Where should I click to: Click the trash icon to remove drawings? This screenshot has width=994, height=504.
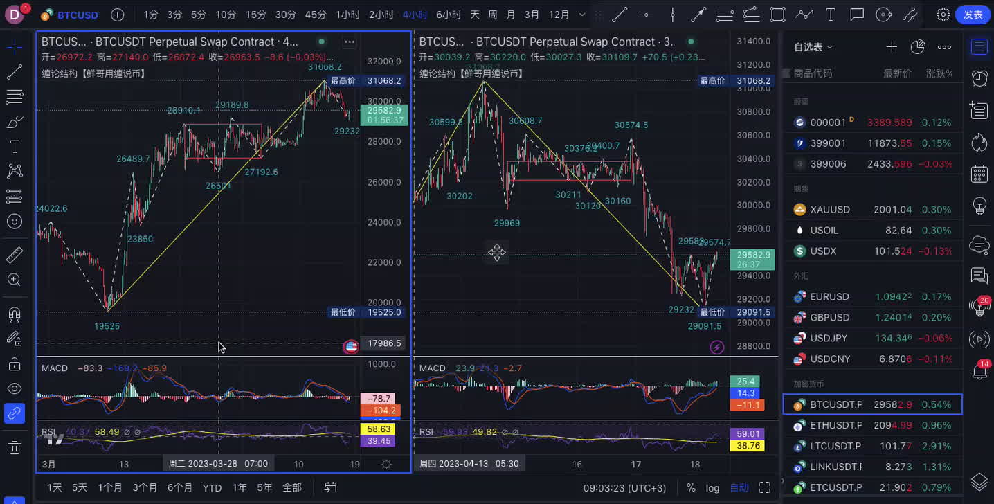point(14,448)
